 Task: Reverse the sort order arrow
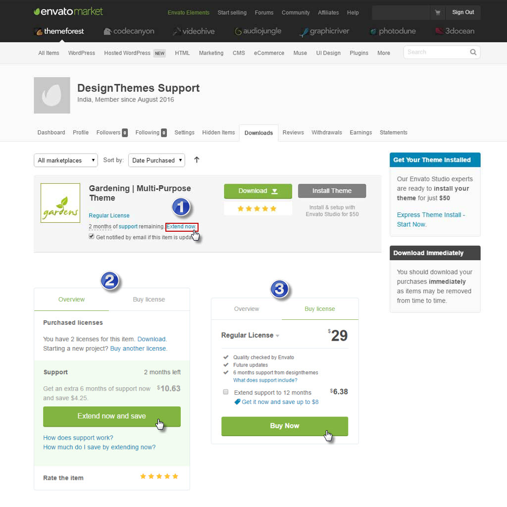pos(197,160)
